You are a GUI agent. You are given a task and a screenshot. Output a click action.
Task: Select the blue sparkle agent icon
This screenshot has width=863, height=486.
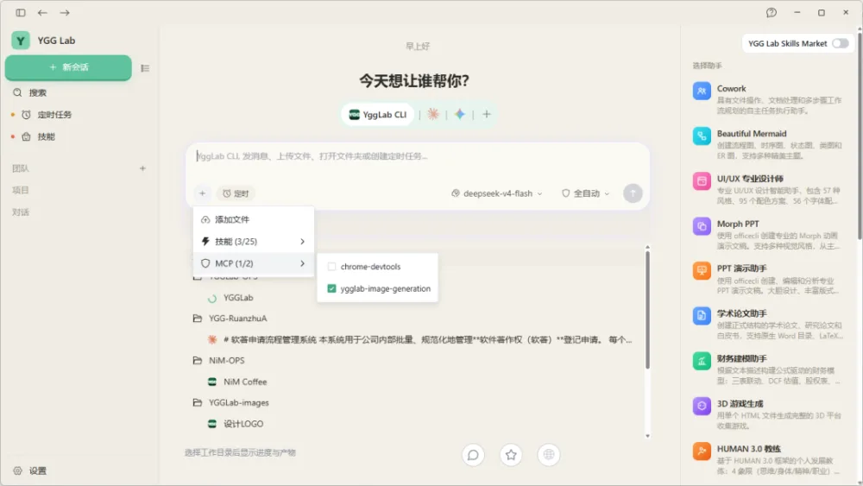460,114
